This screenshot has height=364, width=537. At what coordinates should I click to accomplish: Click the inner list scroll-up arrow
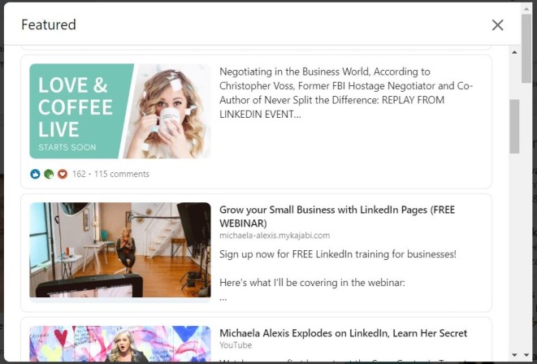tap(514, 52)
